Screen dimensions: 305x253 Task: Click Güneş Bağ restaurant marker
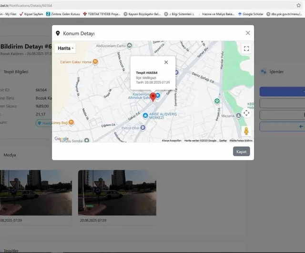coord(71,122)
